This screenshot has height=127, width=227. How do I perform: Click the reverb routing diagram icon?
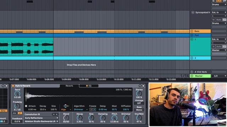[66, 106]
